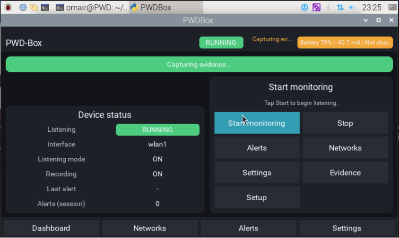The height and width of the screenshot is (238, 399).
Task: Minimize the PWDBox window
Action: [x=365, y=20]
